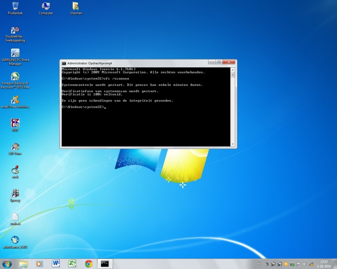Select the HD Tune shortcut icon
The width and height of the screenshot is (337, 269).
tap(15, 148)
